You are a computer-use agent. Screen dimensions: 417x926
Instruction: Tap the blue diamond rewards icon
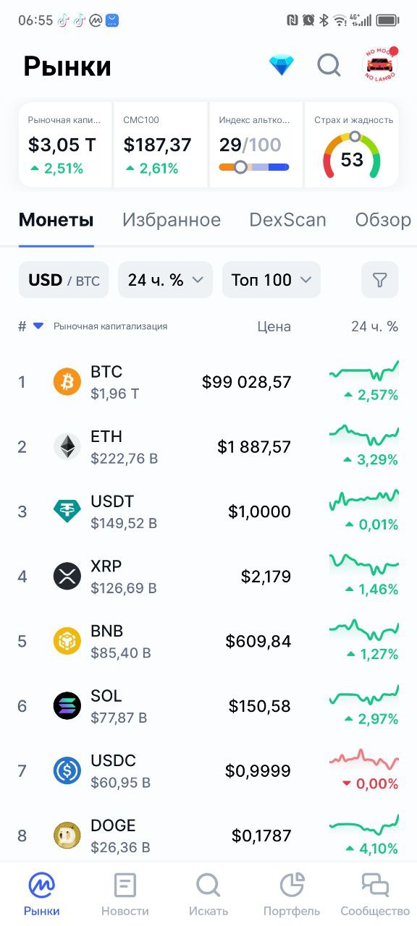282,66
